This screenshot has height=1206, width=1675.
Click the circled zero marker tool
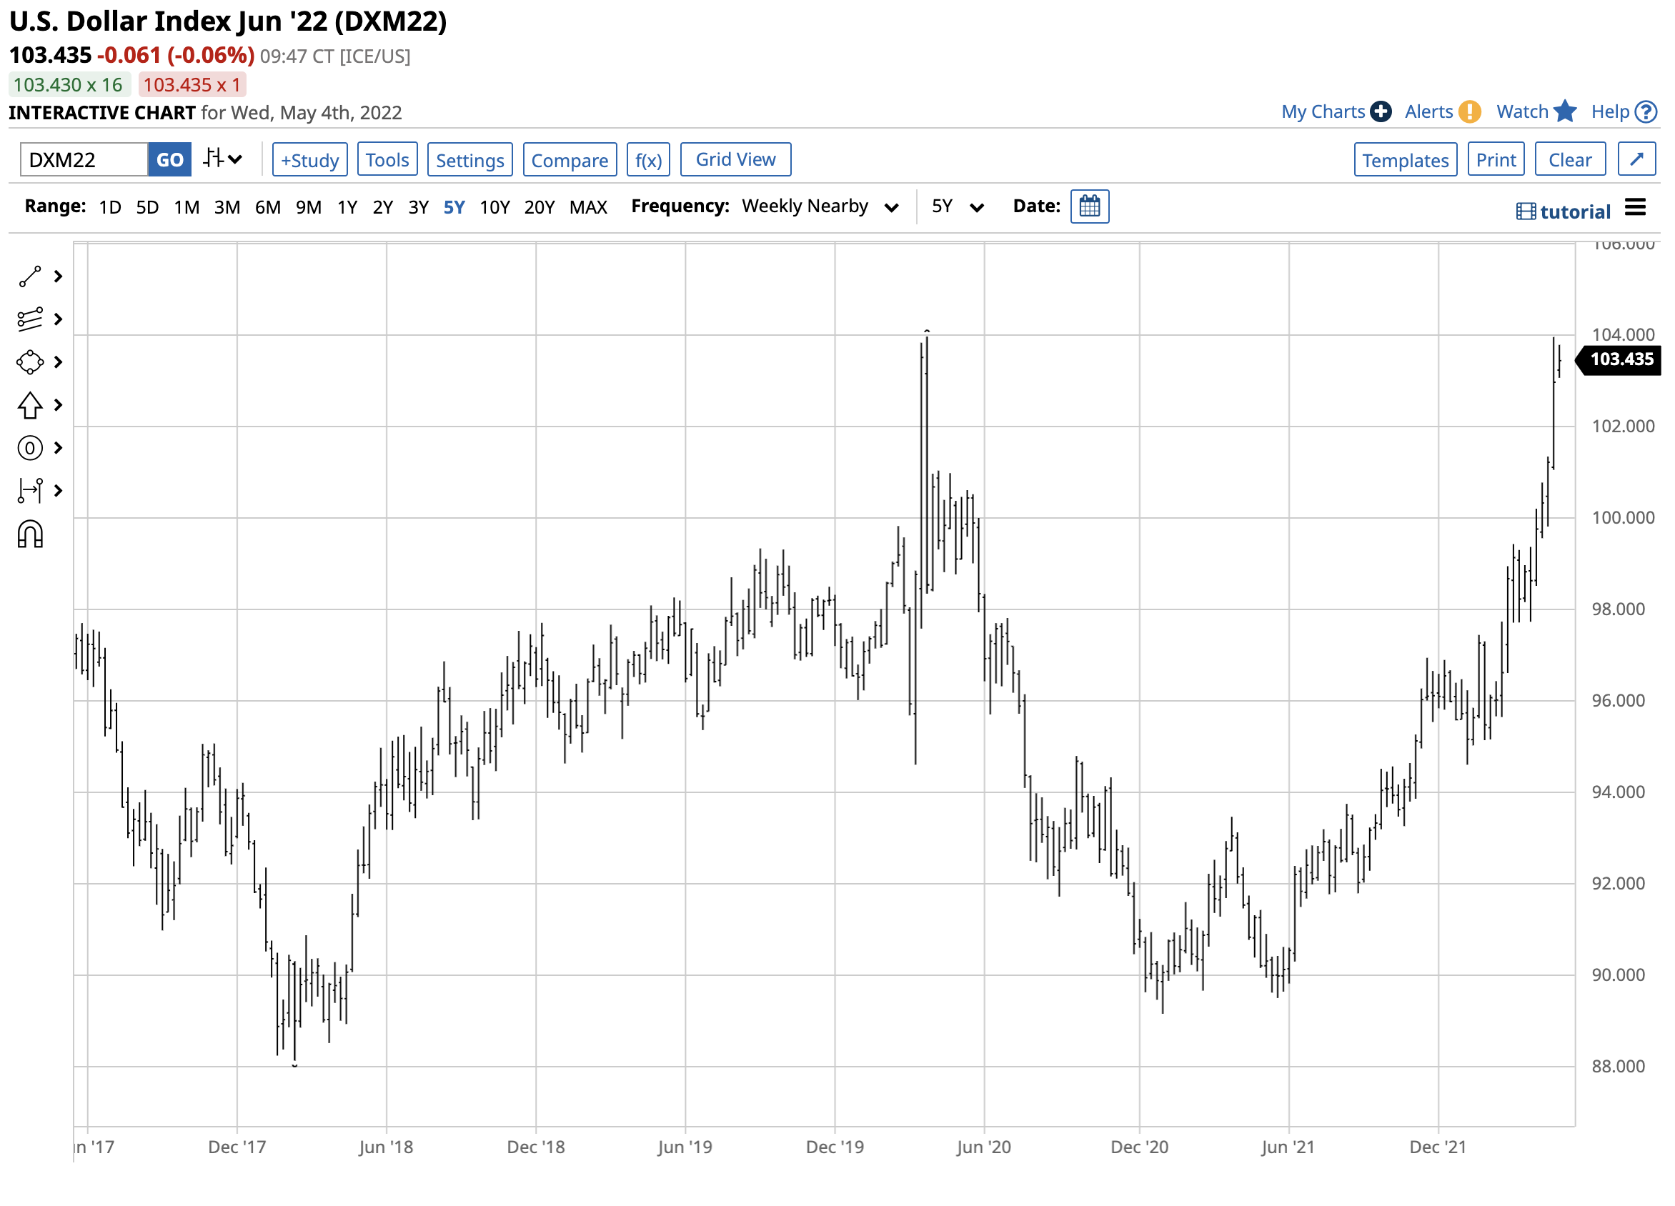[30, 448]
